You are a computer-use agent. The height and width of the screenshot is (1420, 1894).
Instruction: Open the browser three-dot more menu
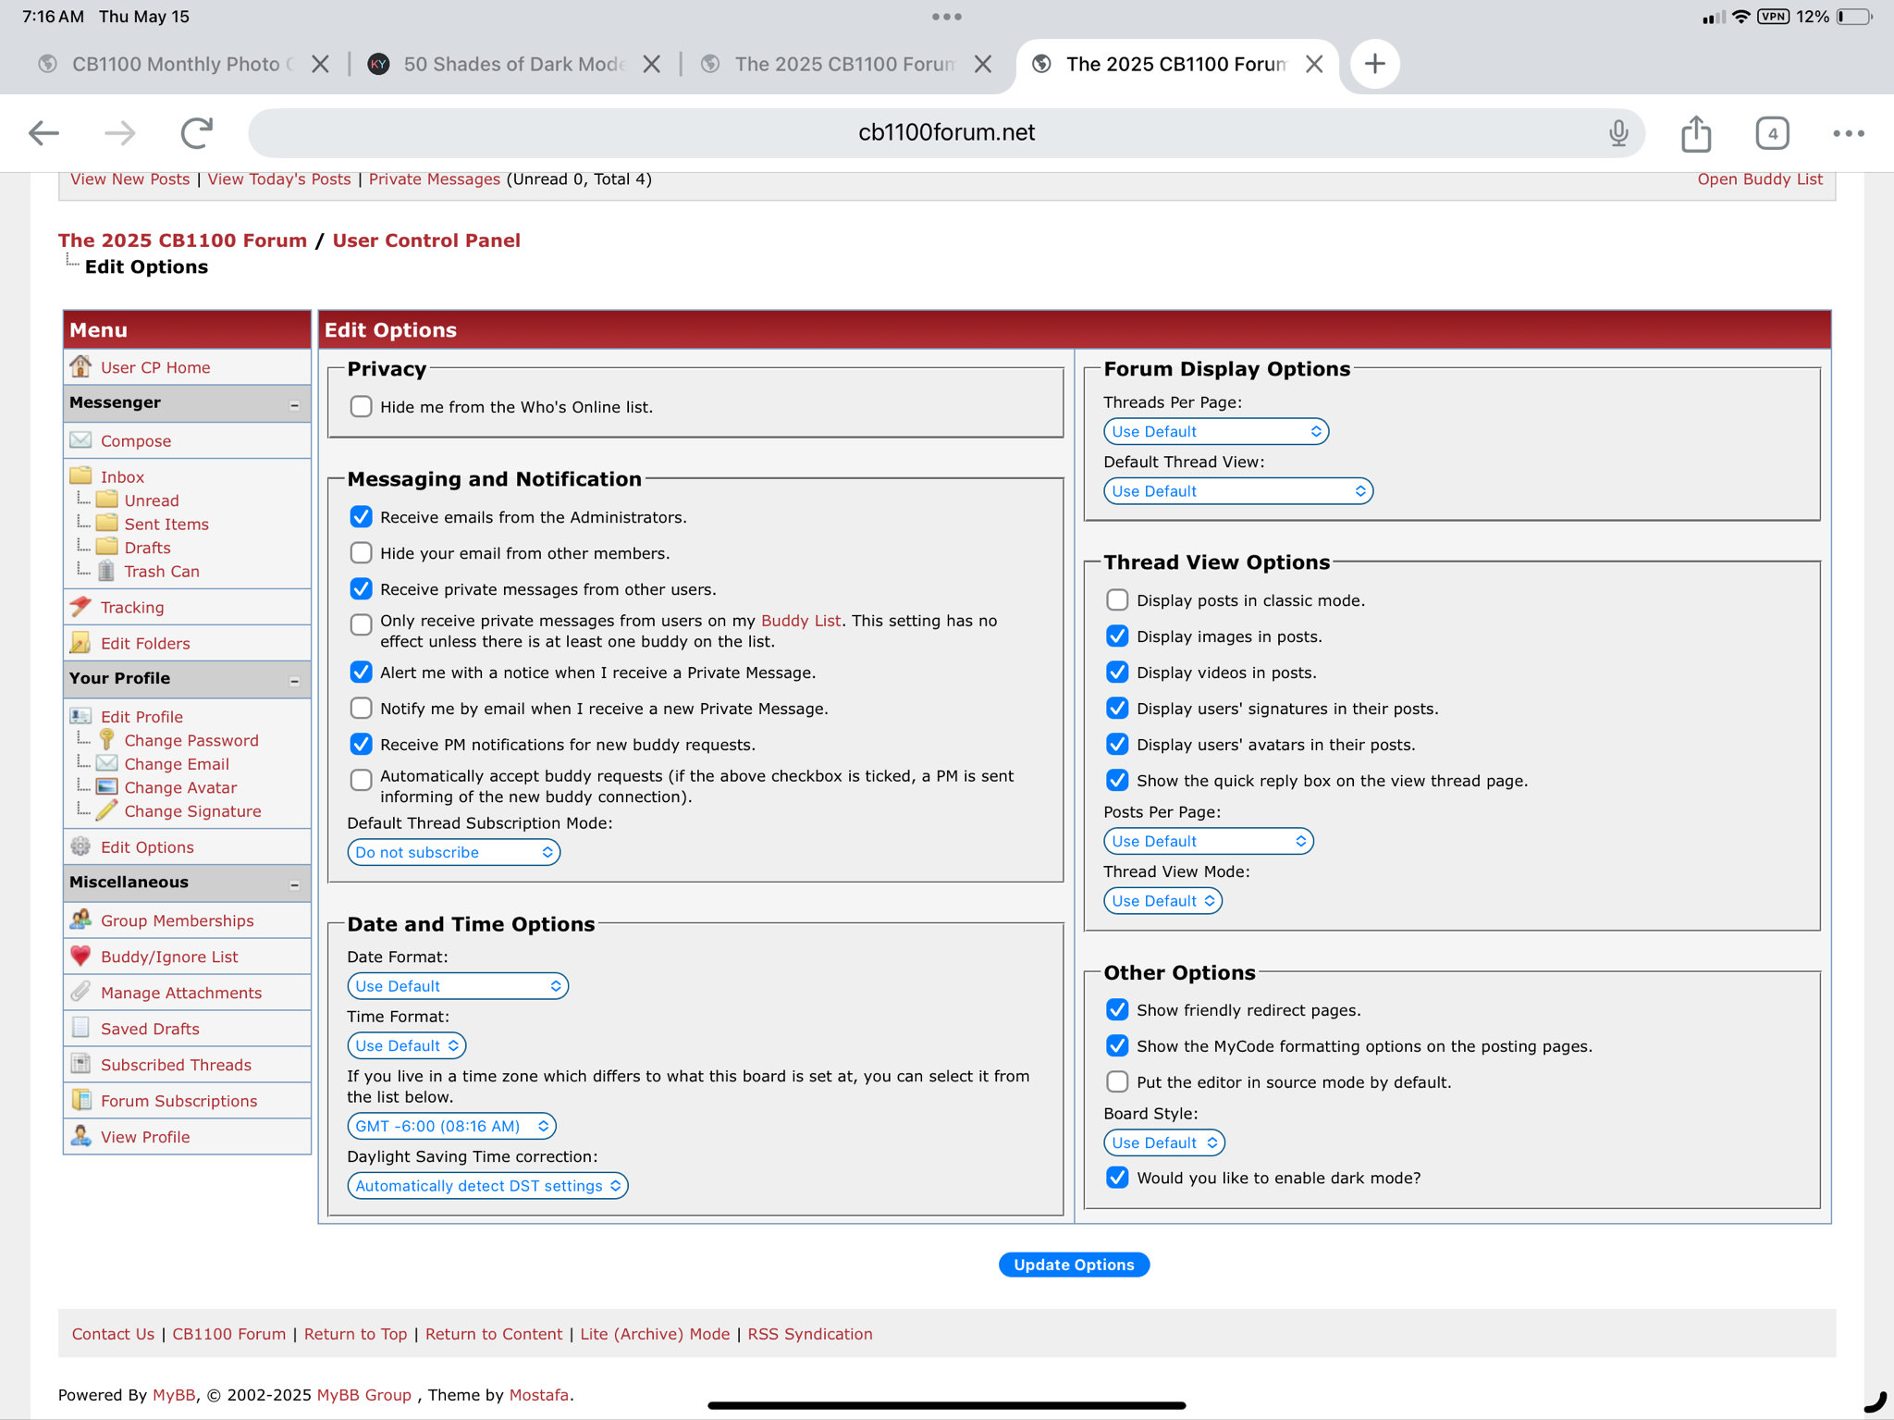(1848, 133)
